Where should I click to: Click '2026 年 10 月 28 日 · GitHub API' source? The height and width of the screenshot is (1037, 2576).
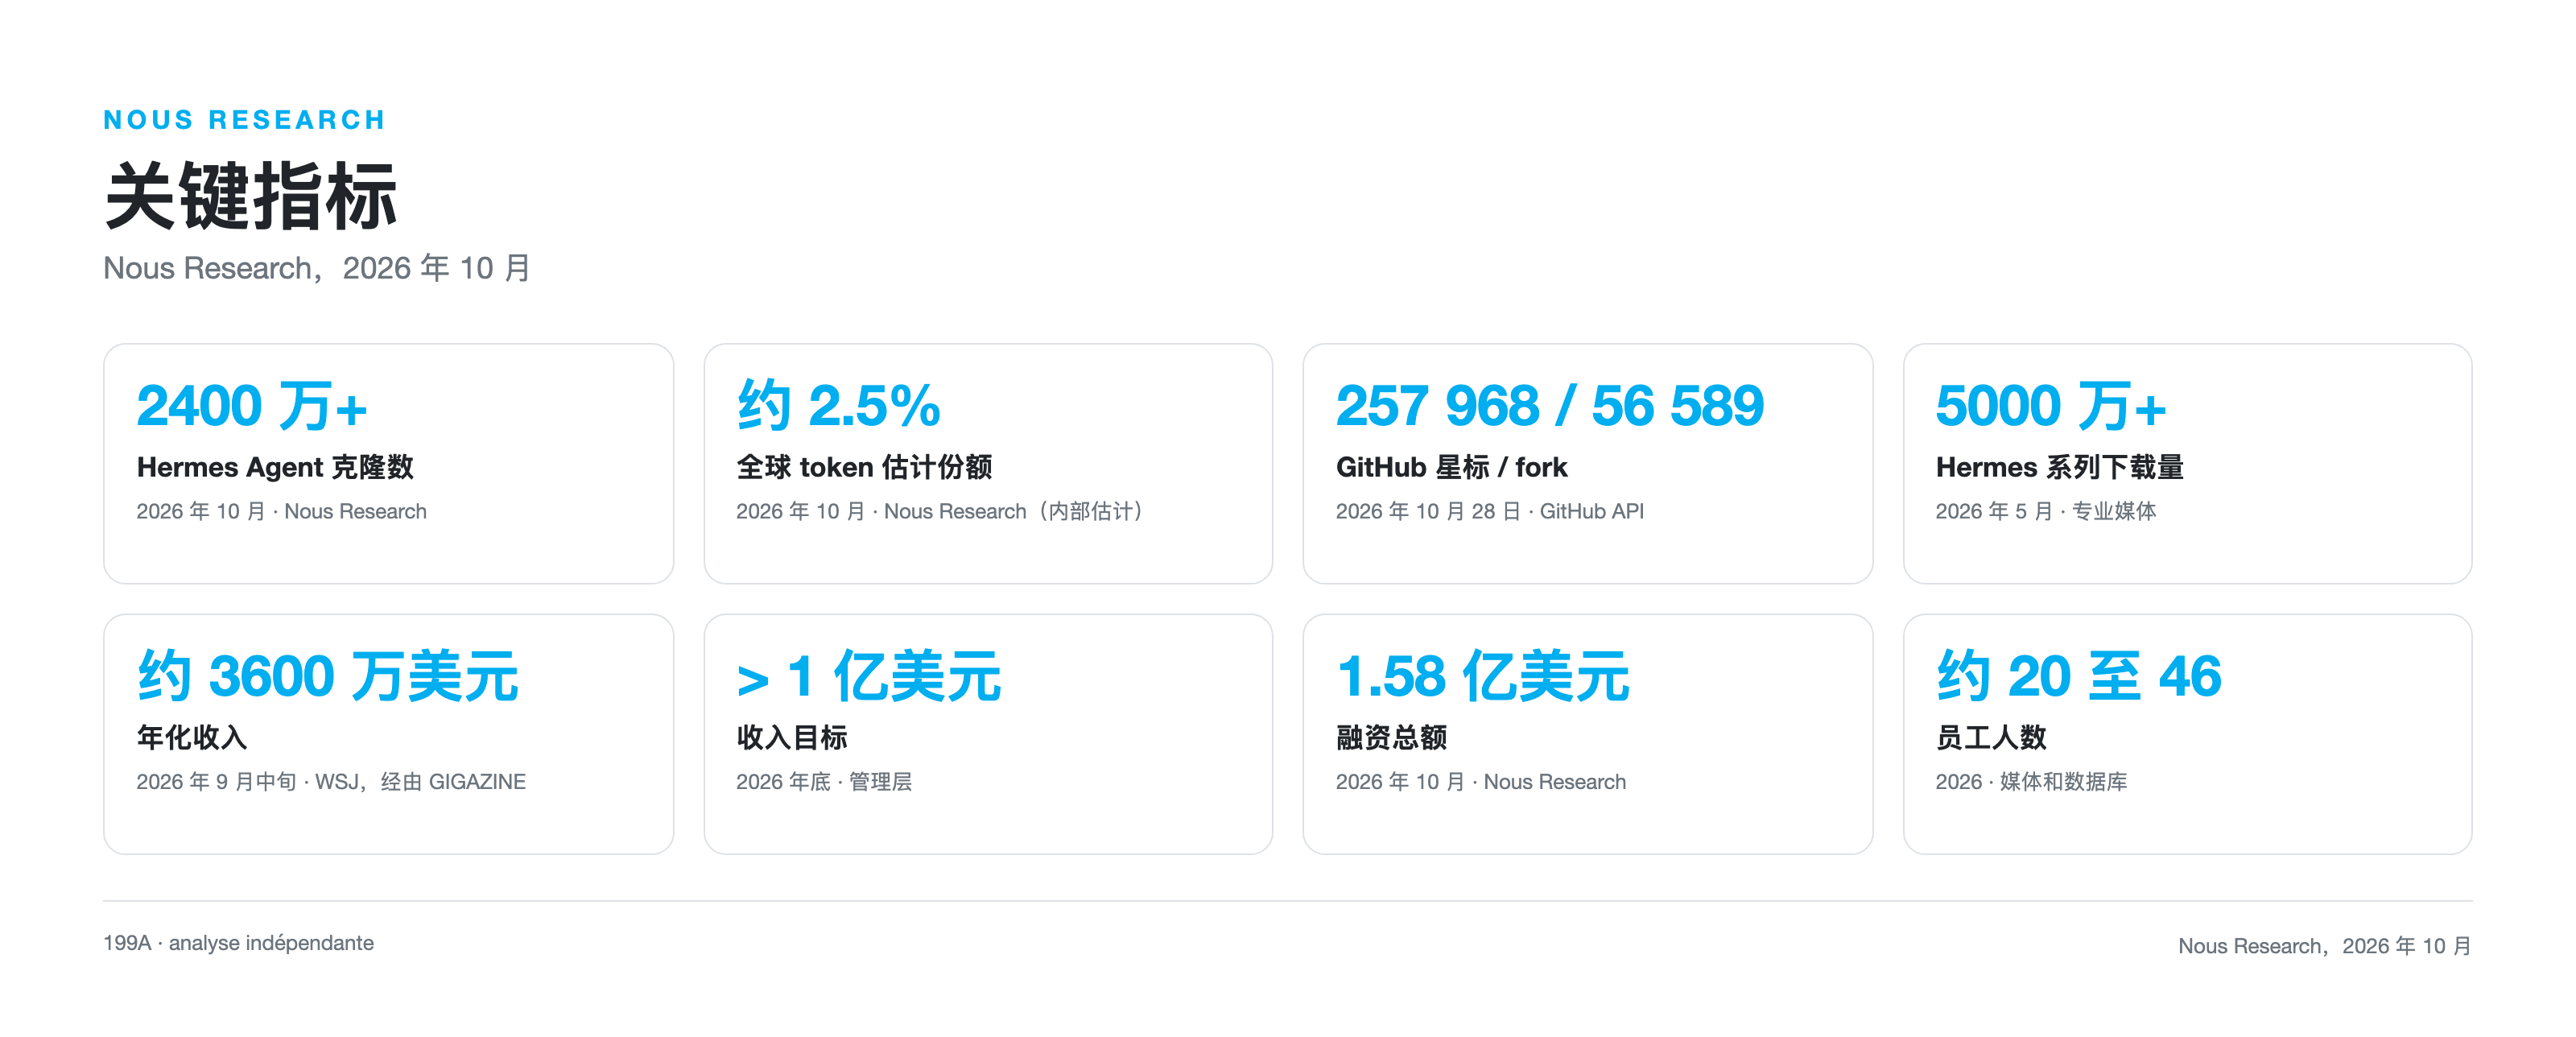click(1489, 511)
